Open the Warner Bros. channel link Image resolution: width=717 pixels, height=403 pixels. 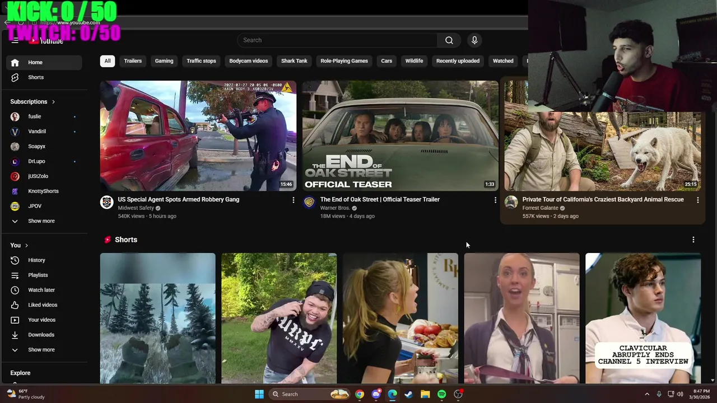tap(335, 208)
